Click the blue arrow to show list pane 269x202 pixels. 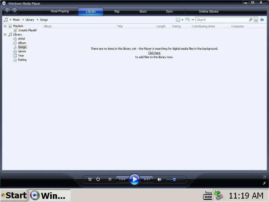(x=262, y=20)
